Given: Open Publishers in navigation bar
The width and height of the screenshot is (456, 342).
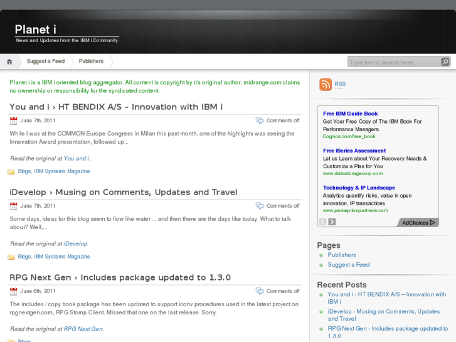Looking at the screenshot, I should 91,61.
